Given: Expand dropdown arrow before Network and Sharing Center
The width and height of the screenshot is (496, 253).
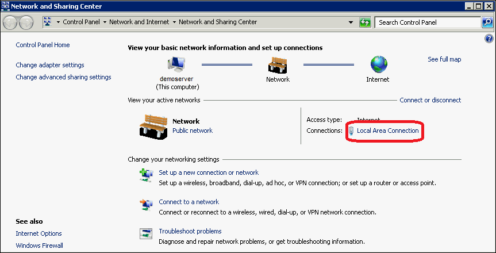Looking at the screenshot, I should tap(174, 22).
